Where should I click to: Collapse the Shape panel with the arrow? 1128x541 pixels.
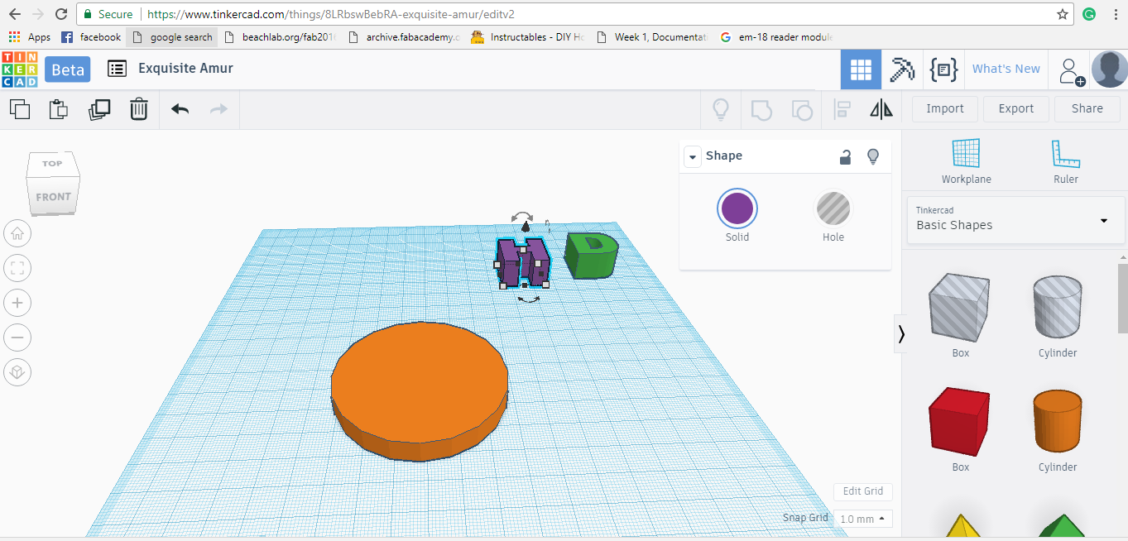(692, 156)
